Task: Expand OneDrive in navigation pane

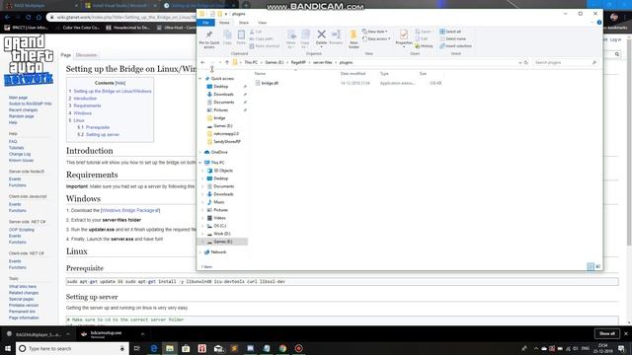Action: point(200,152)
